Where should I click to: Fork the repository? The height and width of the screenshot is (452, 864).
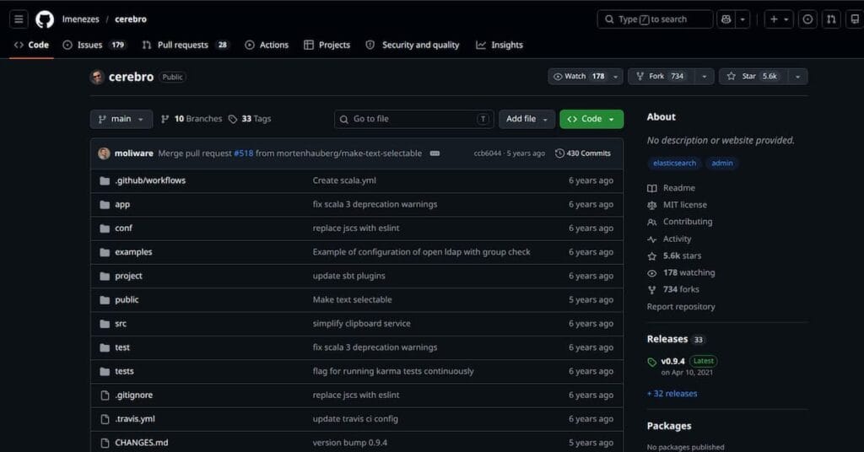[661, 77]
